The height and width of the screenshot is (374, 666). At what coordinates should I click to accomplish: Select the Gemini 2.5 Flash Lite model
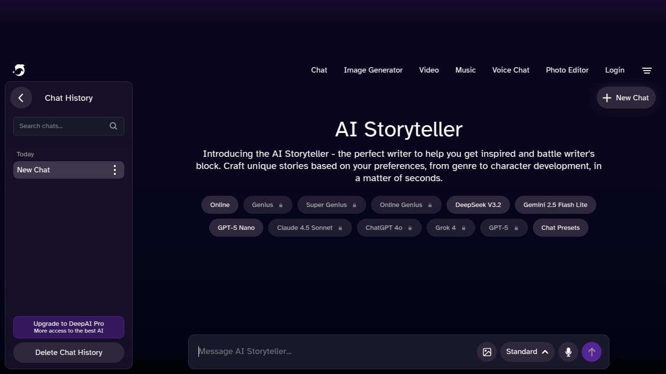pyautogui.click(x=555, y=205)
